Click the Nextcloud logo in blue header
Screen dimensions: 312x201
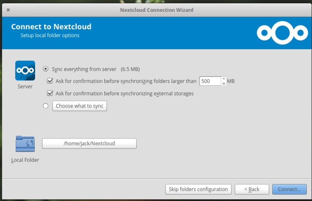282,33
